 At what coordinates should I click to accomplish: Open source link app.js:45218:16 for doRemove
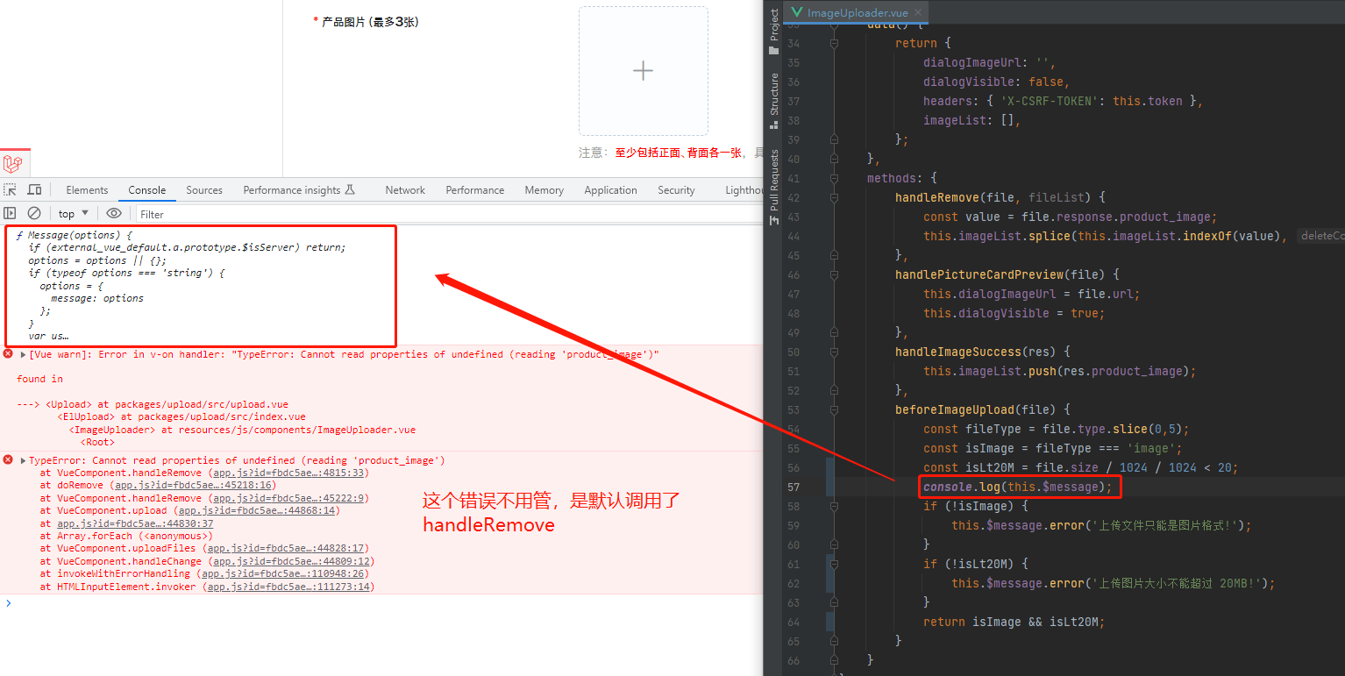coord(195,485)
